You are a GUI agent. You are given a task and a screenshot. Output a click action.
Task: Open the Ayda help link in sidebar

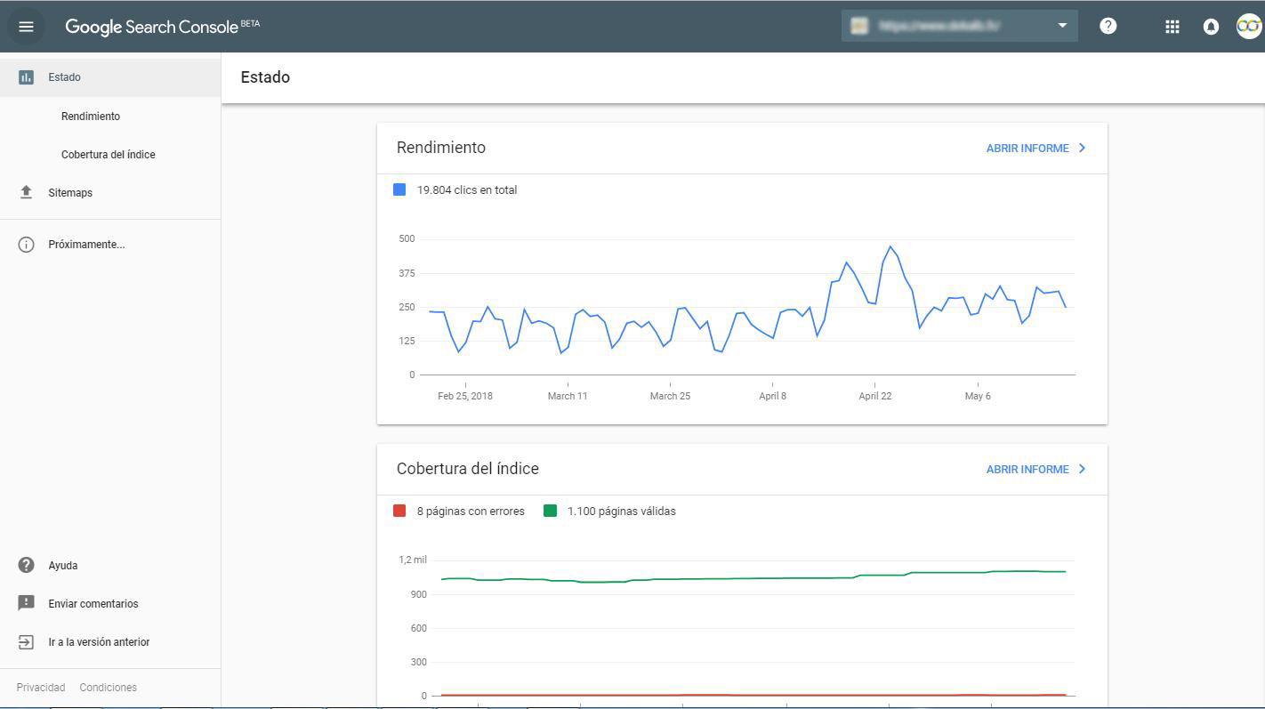[62, 566]
